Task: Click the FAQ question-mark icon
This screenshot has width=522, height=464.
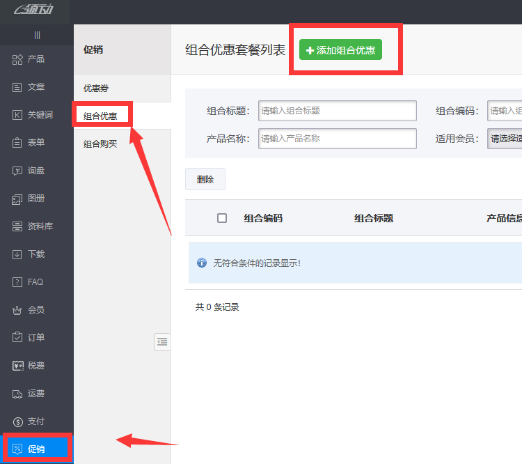Action: coord(17,282)
